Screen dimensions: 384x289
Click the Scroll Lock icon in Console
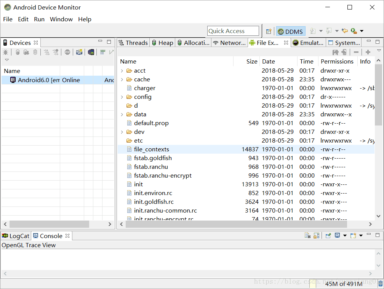(x=317, y=235)
